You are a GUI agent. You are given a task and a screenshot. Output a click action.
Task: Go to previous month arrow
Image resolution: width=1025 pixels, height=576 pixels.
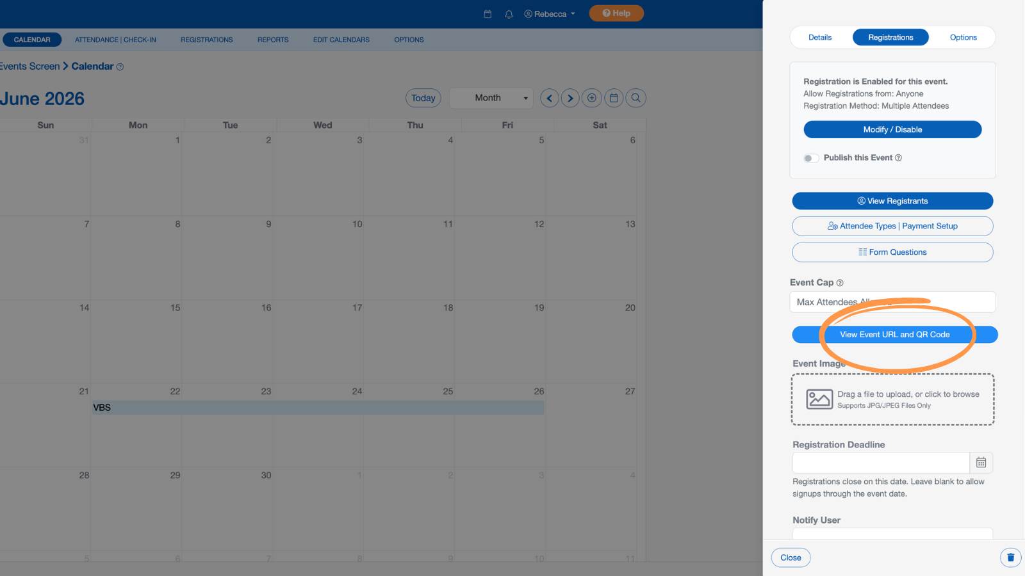click(549, 98)
